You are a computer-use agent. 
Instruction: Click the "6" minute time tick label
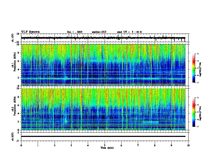click(x=121, y=145)
